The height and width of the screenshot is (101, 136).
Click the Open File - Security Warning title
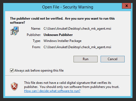pyautogui.click(x=68, y=7)
